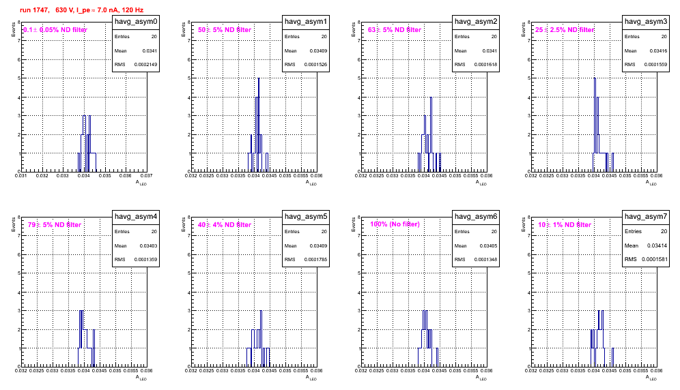Click x-axis tick 0.037 in havg_asym0 plot

point(146,176)
